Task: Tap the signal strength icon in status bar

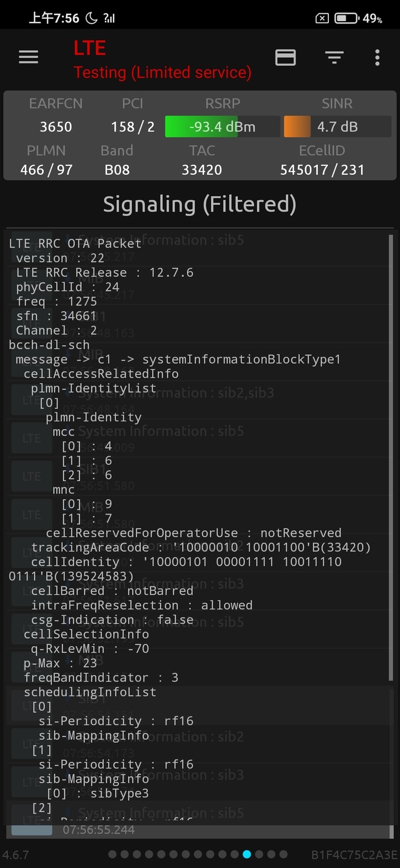Action: point(109,18)
